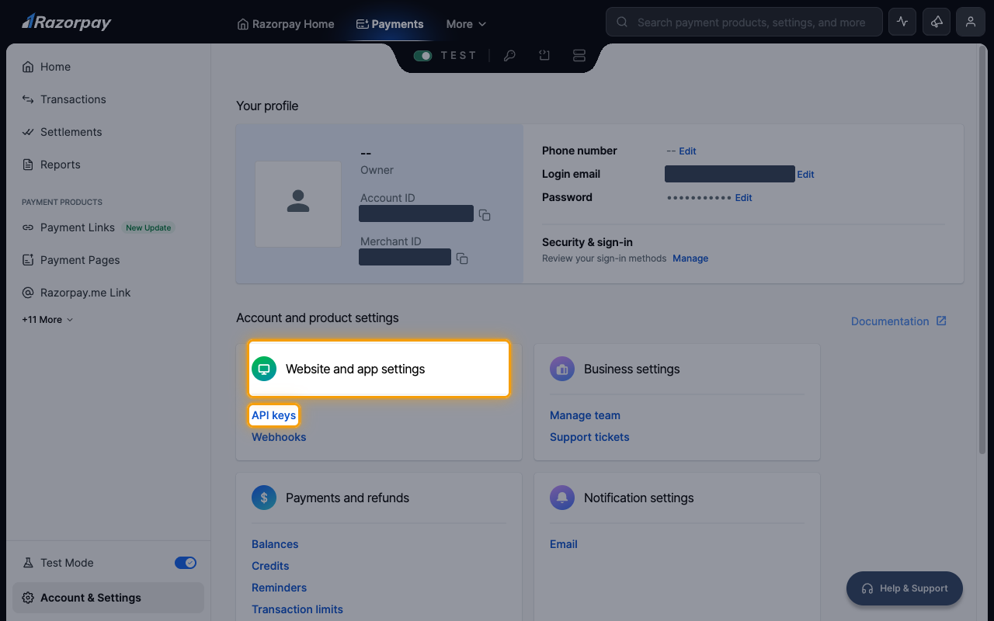Click the Payment Links chain icon

(x=28, y=227)
